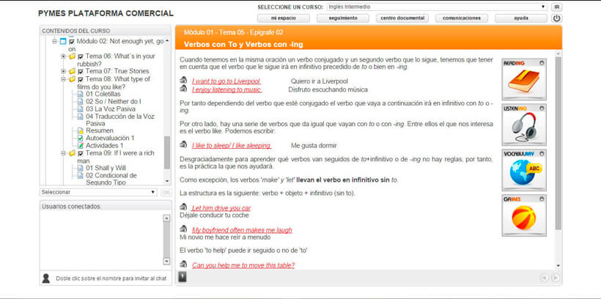
Task: Play audio for 'Let him drive you car'
Action: [183, 207]
